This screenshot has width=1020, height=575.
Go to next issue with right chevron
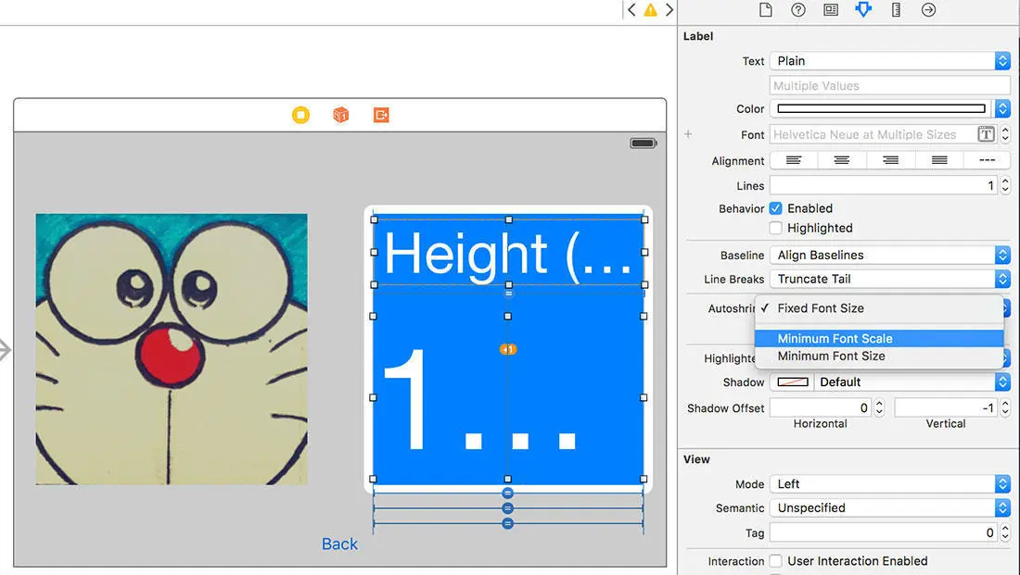[669, 10]
